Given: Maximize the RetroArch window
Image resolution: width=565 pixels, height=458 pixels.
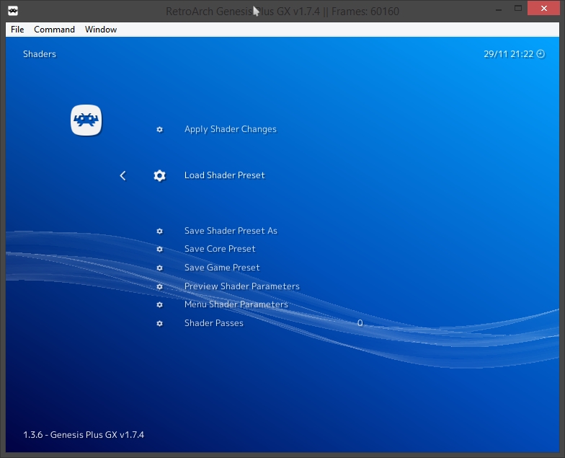Looking at the screenshot, I should (518, 9).
